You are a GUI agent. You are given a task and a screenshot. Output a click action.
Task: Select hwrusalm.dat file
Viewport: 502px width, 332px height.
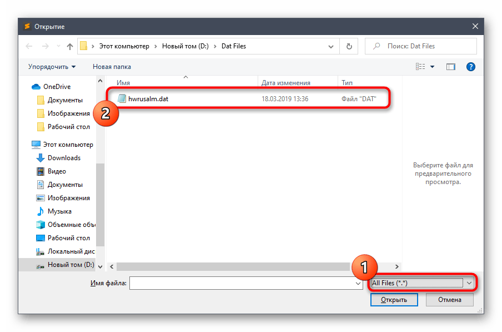pos(147,99)
